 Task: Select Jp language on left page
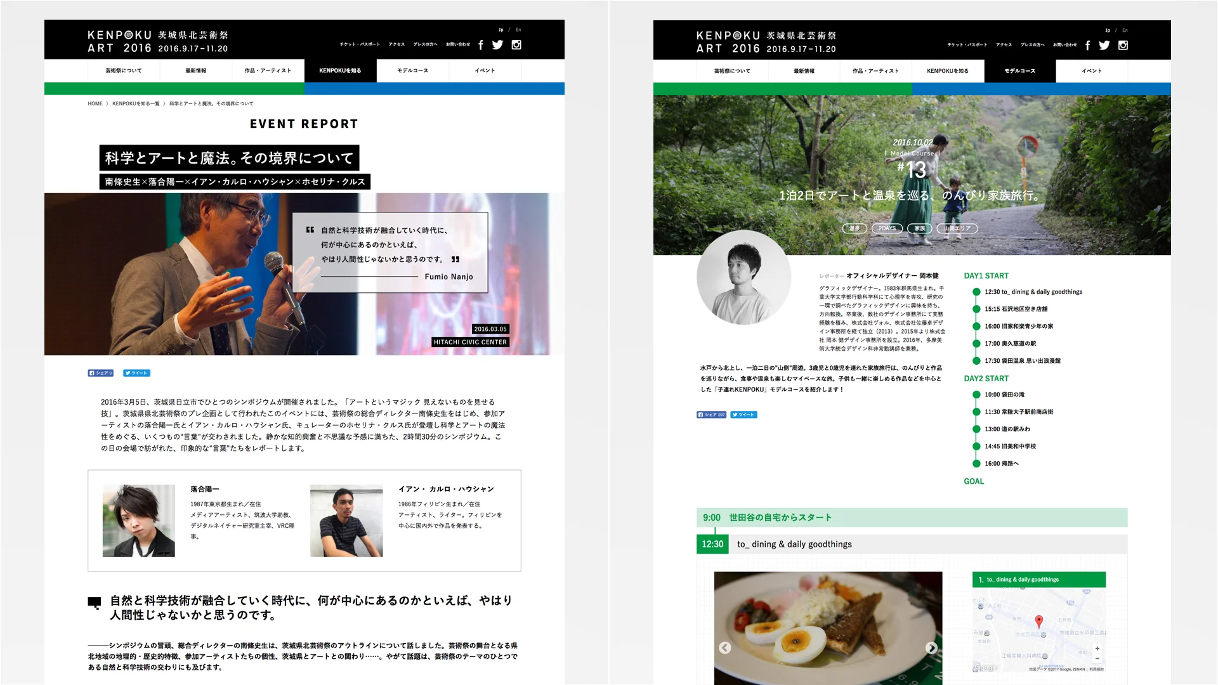click(x=501, y=30)
